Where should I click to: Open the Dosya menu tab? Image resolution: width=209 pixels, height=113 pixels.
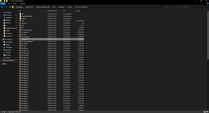pyautogui.click(x=3, y=3)
